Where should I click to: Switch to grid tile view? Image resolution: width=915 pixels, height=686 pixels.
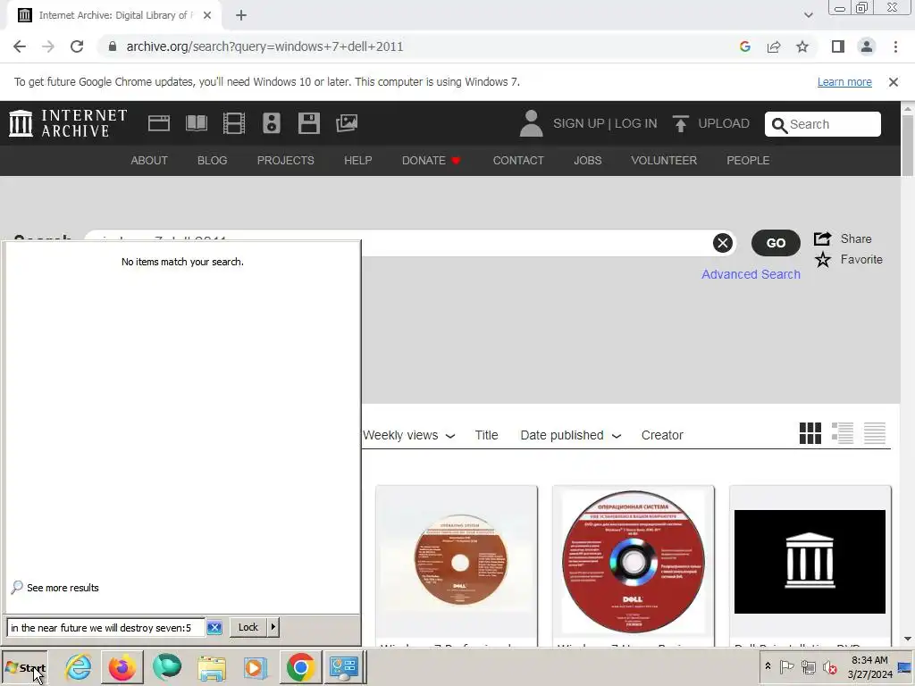pos(810,433)
